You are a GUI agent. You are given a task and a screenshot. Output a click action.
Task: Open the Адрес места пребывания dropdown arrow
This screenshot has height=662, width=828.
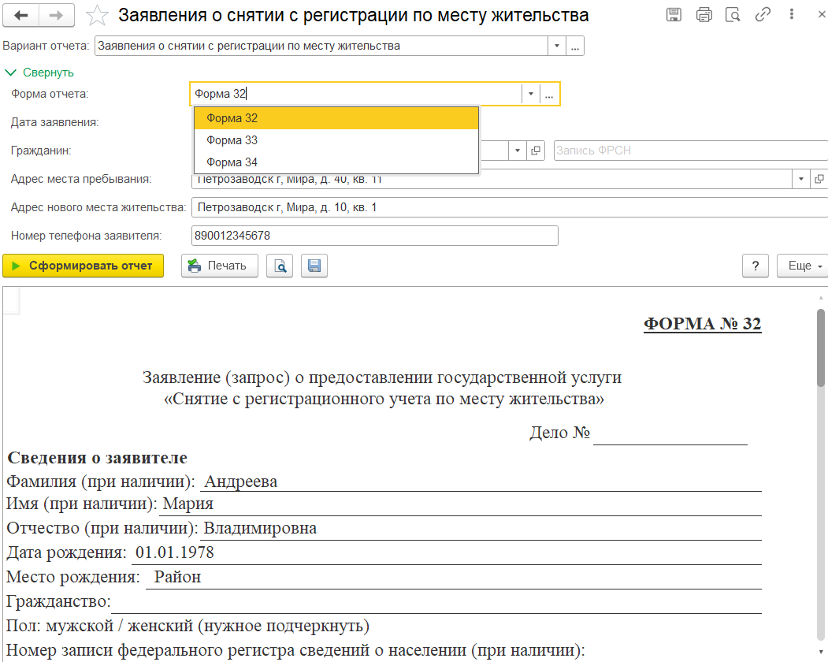[x=801, y=179]
